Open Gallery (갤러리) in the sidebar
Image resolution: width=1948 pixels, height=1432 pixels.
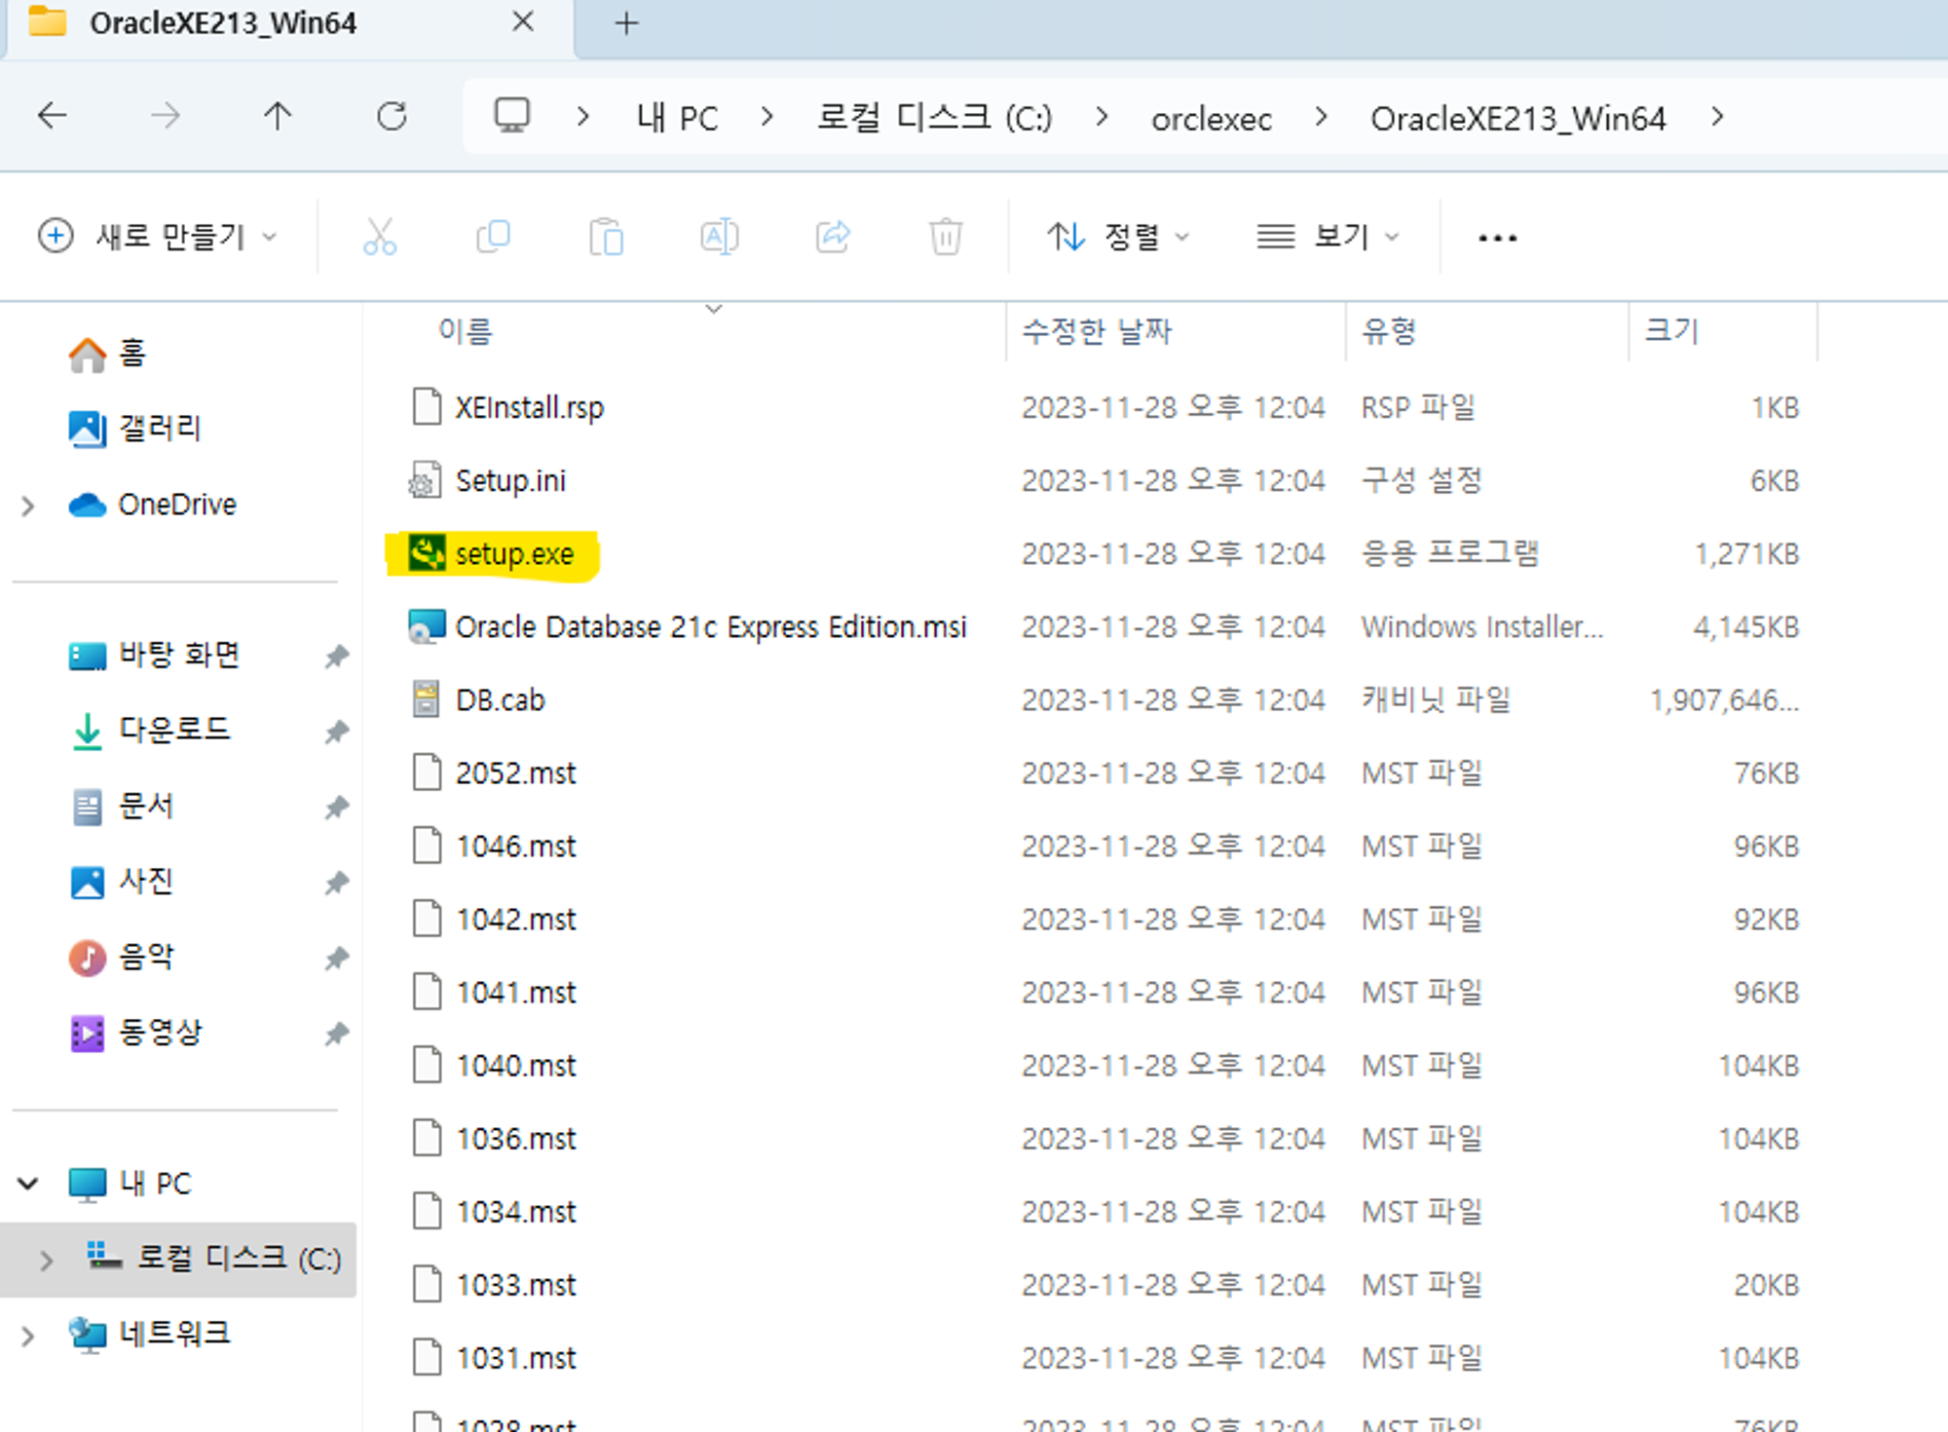134,429
